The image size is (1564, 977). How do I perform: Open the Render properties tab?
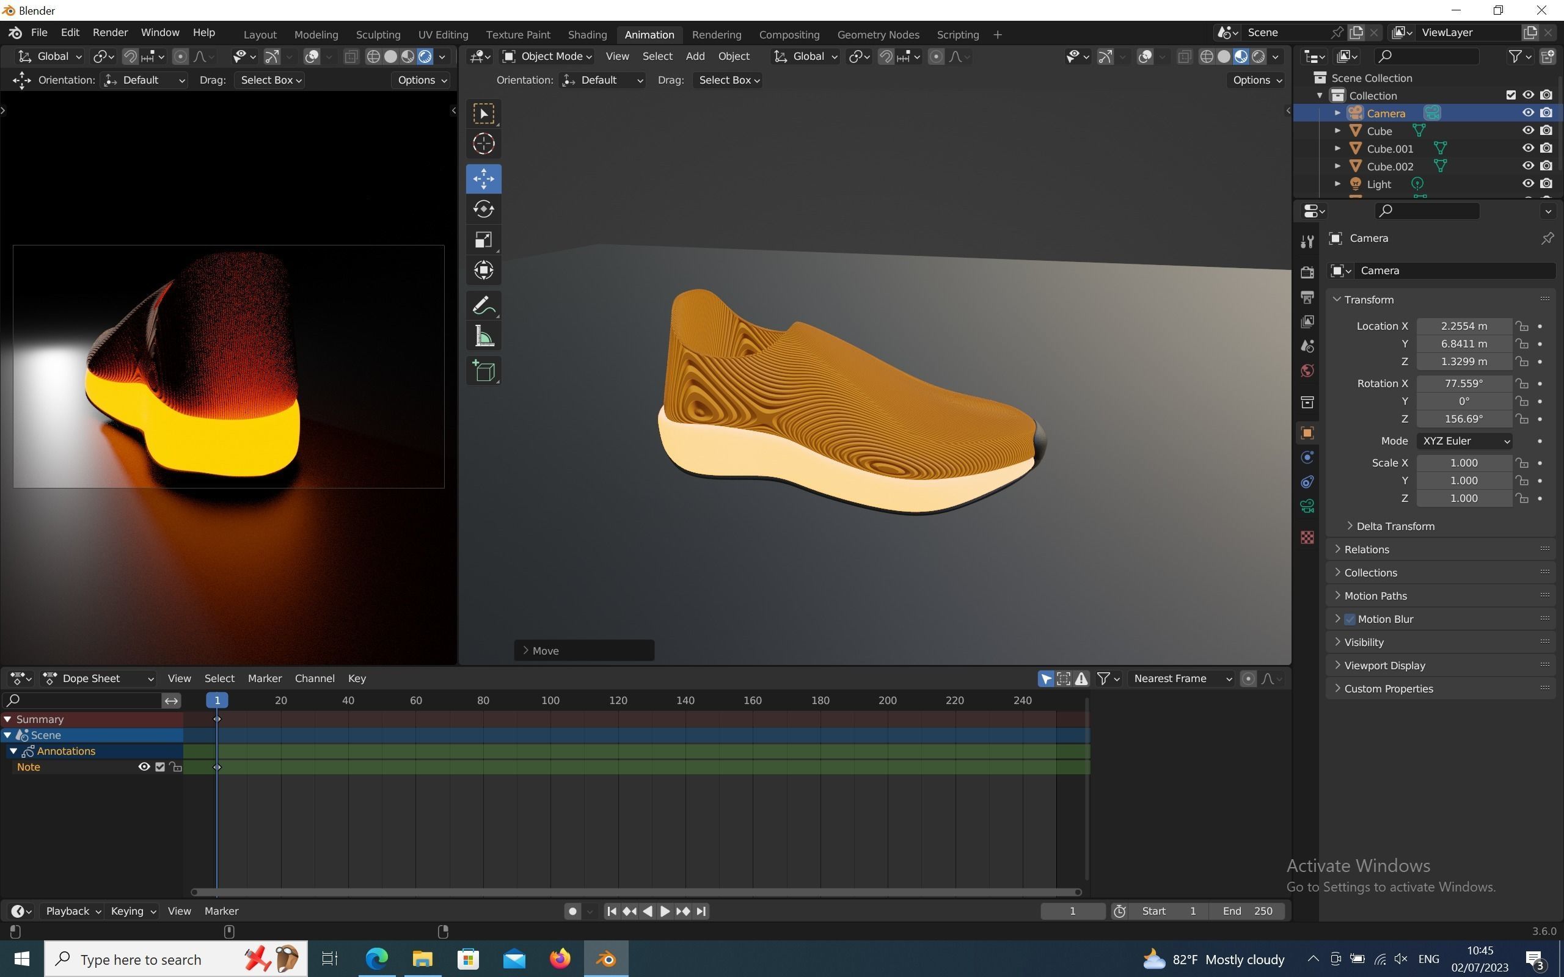(x=1307, y=272)
